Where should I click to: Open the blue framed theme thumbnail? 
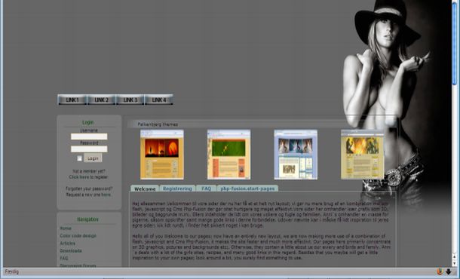296,155
